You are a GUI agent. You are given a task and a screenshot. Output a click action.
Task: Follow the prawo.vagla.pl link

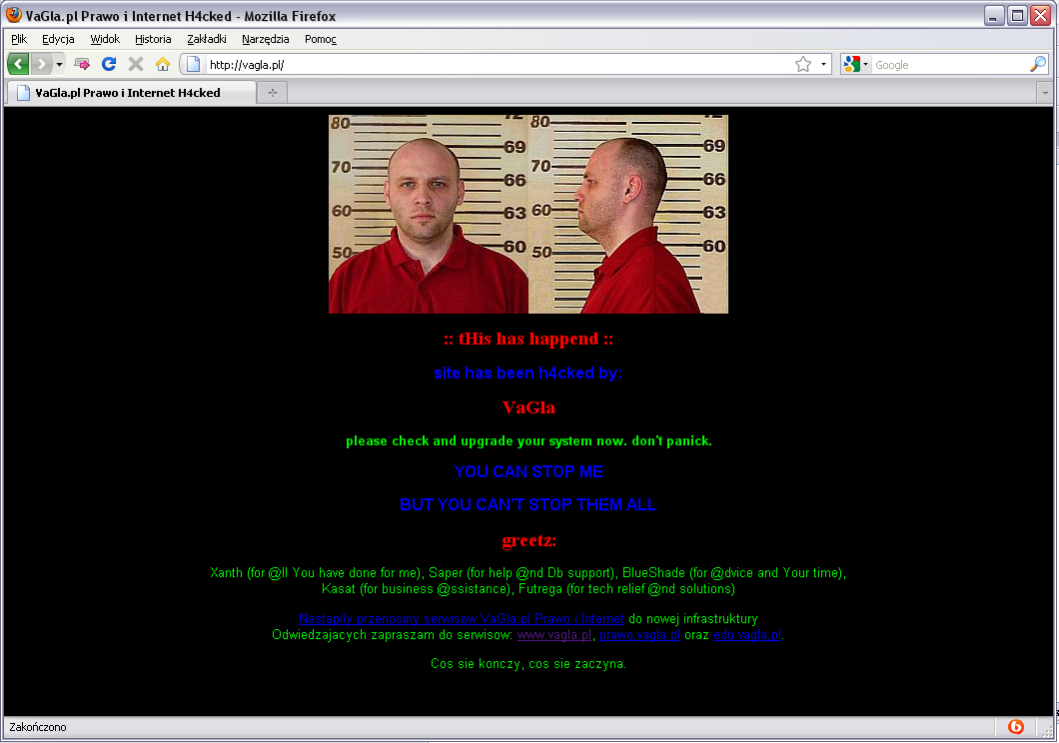click(639, 635)
